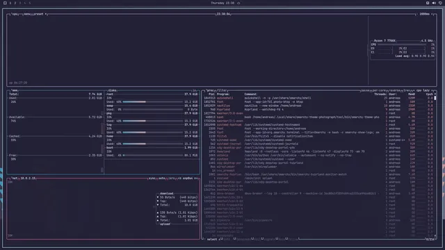Click the Program: column header

point(223,94)
